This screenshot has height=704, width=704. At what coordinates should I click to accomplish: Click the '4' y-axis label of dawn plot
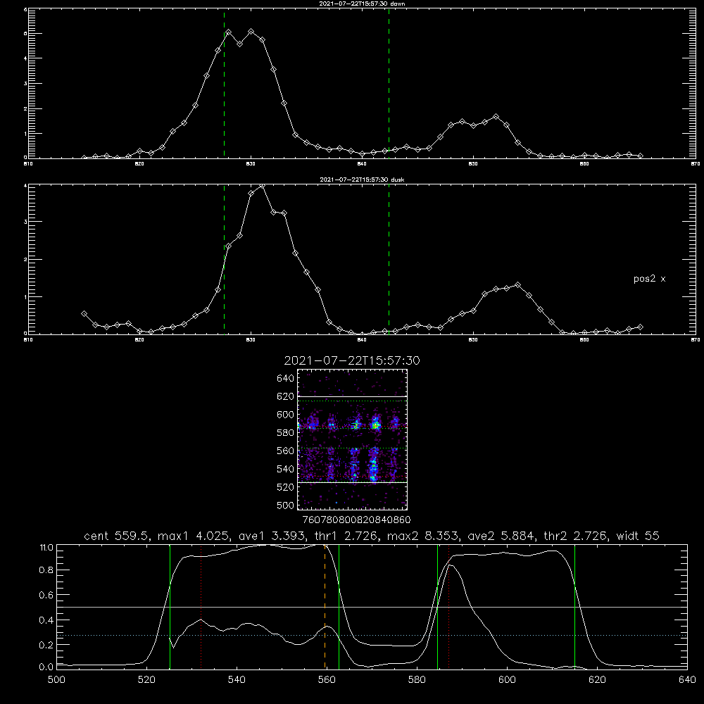click(x=25, y=58)
